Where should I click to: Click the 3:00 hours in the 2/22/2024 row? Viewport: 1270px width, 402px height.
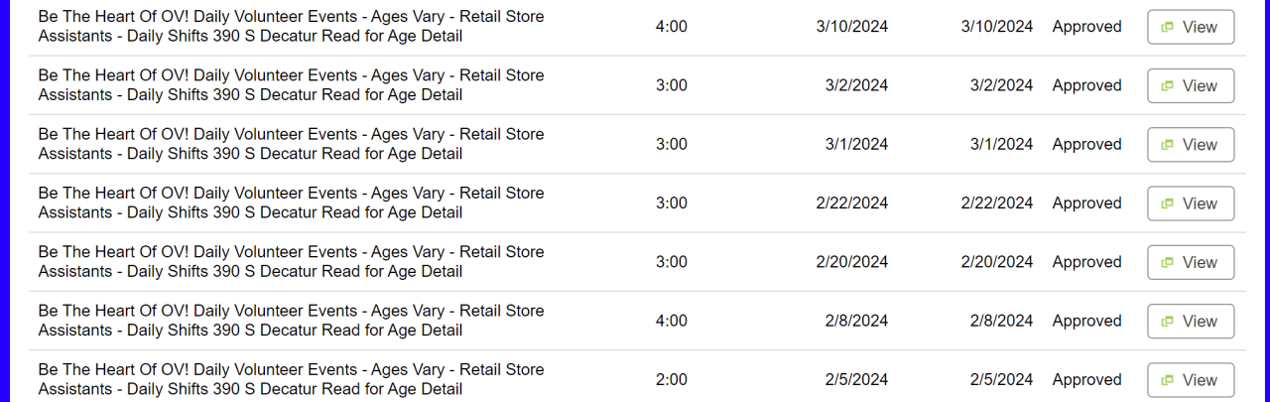click(x=672, y=203)
